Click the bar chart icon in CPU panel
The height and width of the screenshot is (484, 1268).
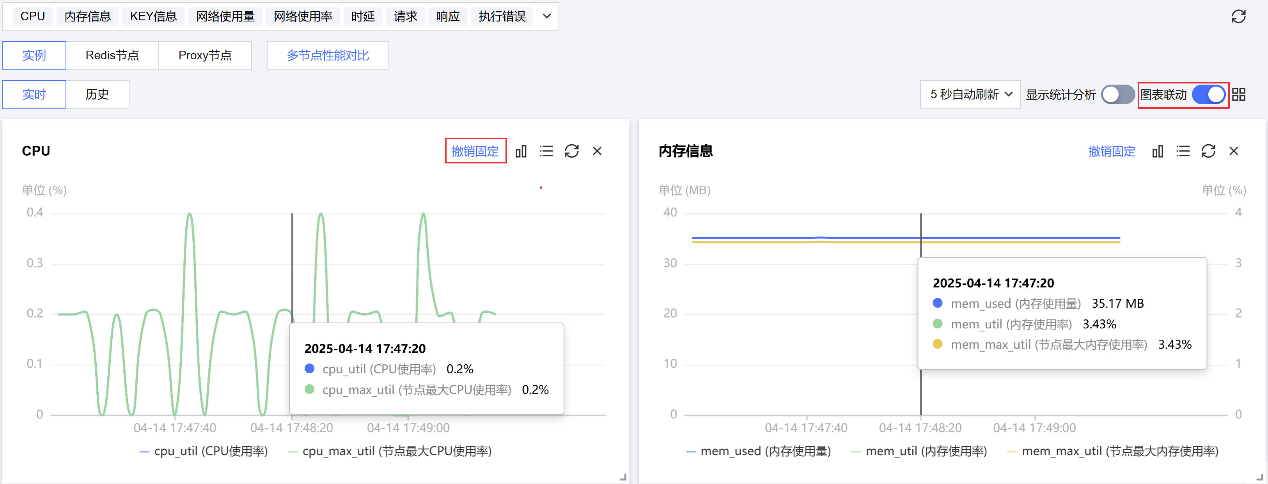tap(521, 151)
